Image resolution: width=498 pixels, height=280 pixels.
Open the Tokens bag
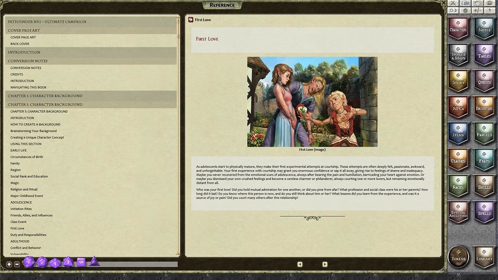[x=458, y=257]
